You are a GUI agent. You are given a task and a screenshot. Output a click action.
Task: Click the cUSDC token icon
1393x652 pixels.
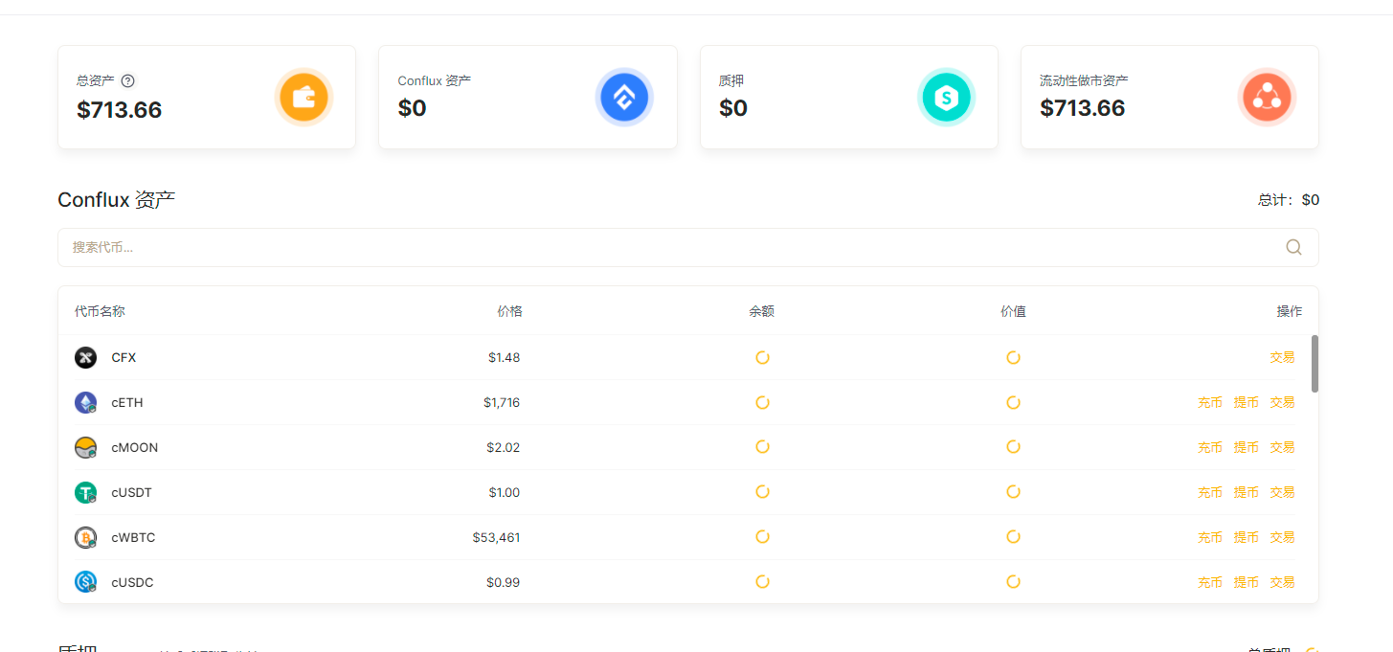[x=86, y=582]
